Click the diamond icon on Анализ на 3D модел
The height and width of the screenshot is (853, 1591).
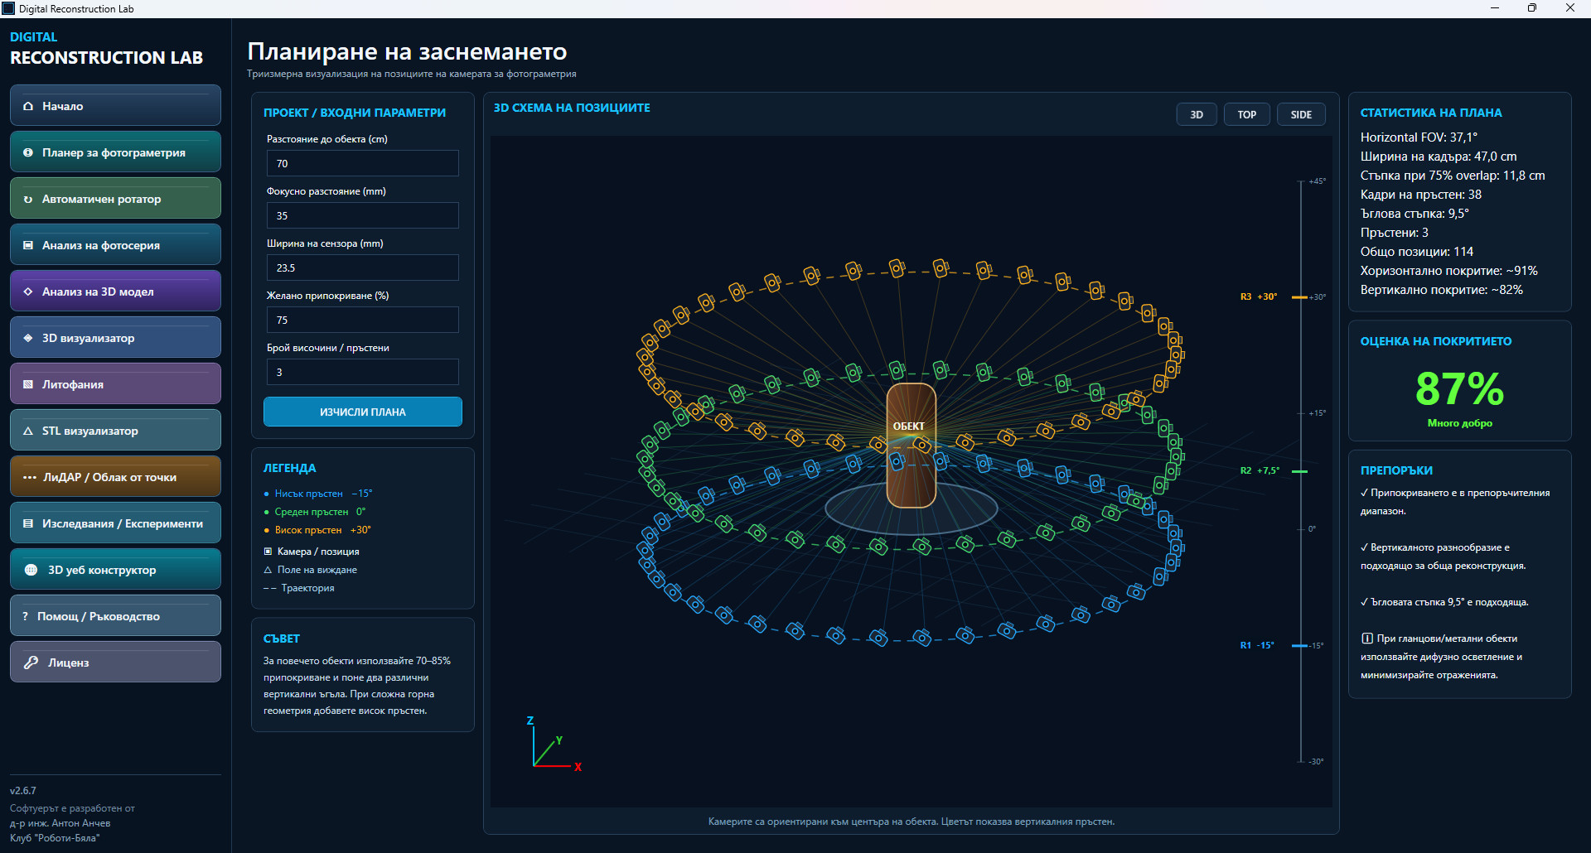[28, 292]
